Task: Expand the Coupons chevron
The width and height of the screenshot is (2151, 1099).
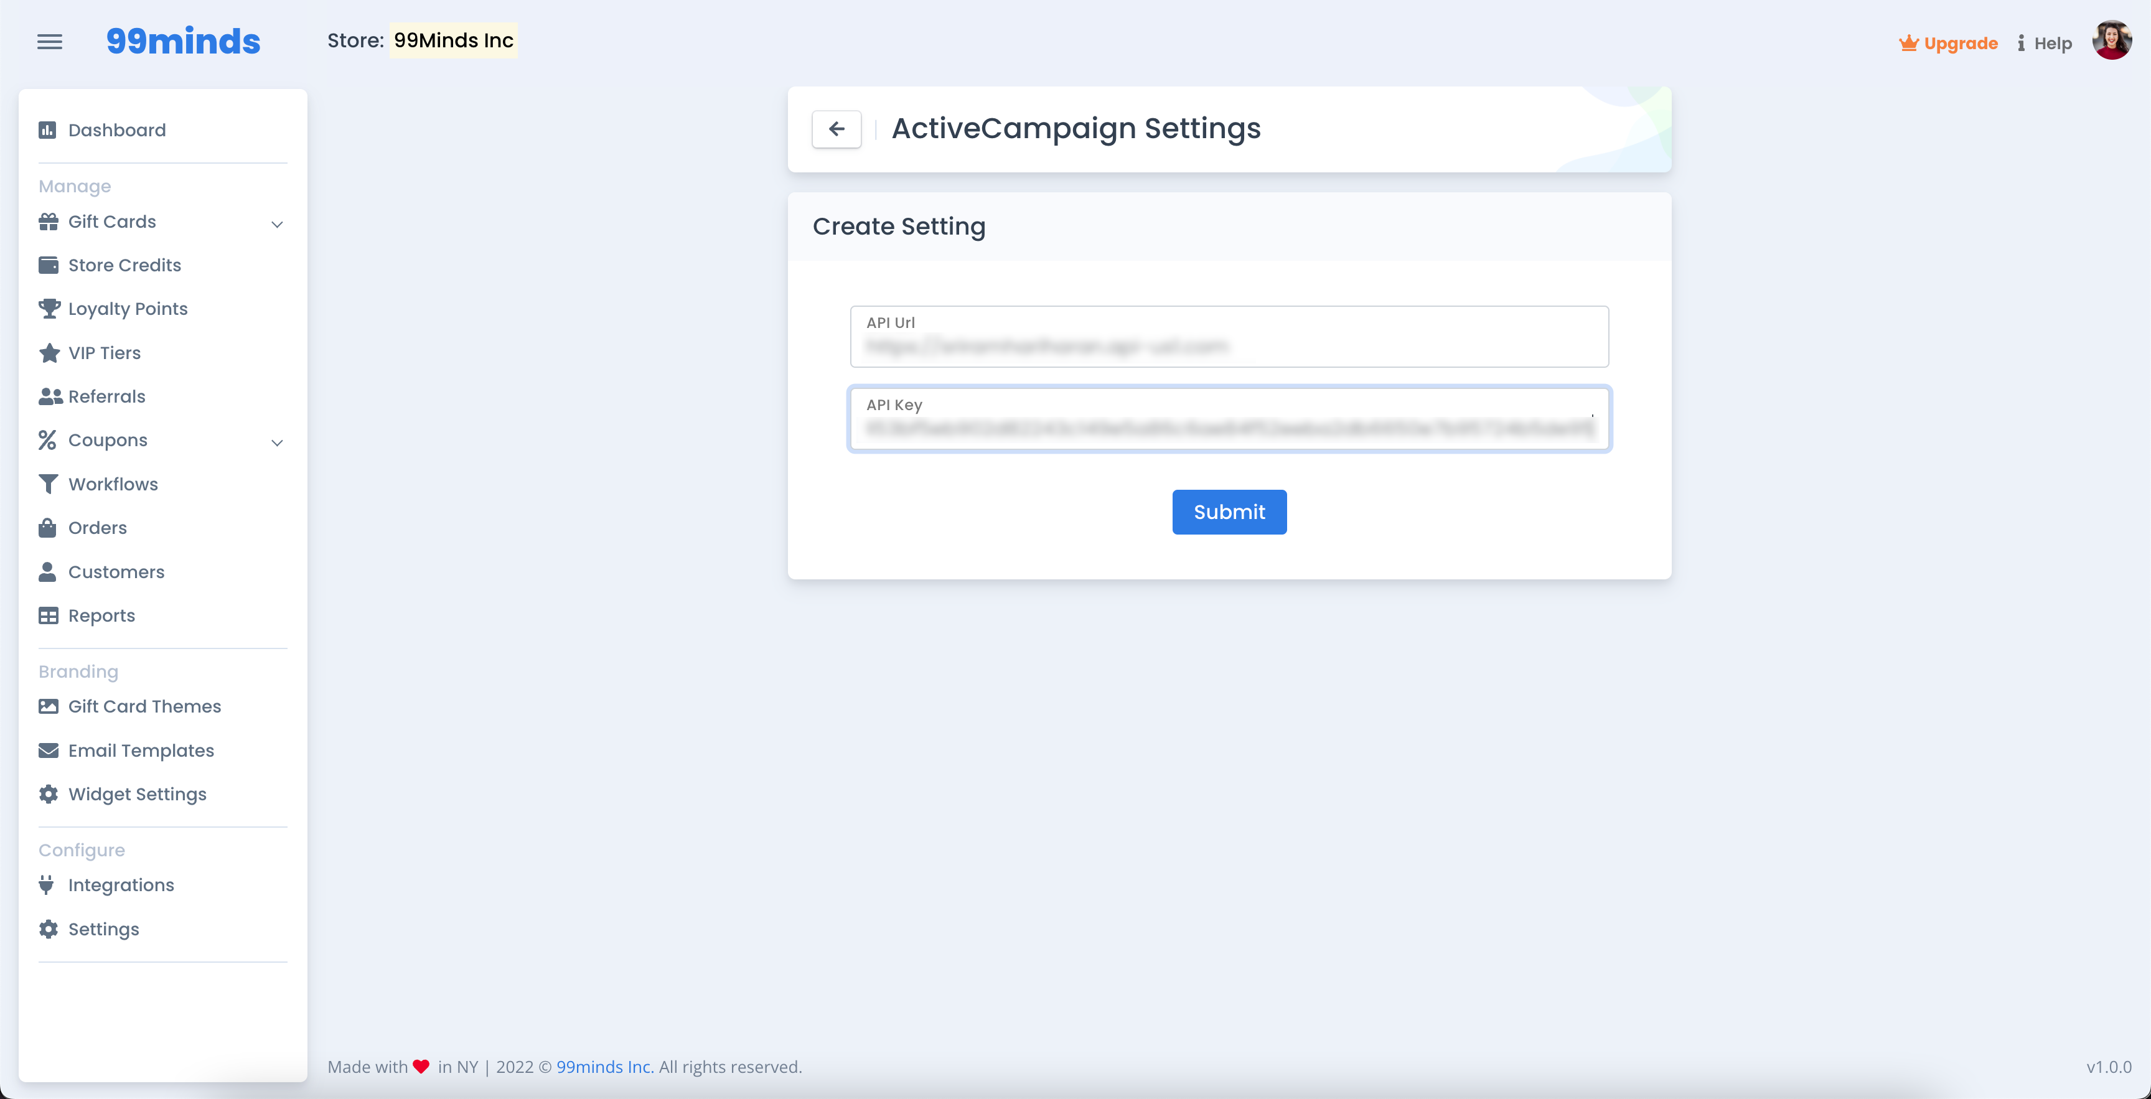Action: click(x=277, y=442)
